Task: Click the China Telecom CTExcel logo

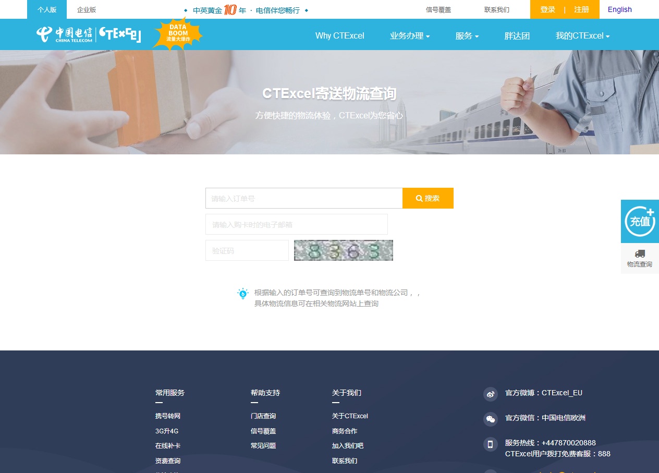Action: [x=89, y=34]
